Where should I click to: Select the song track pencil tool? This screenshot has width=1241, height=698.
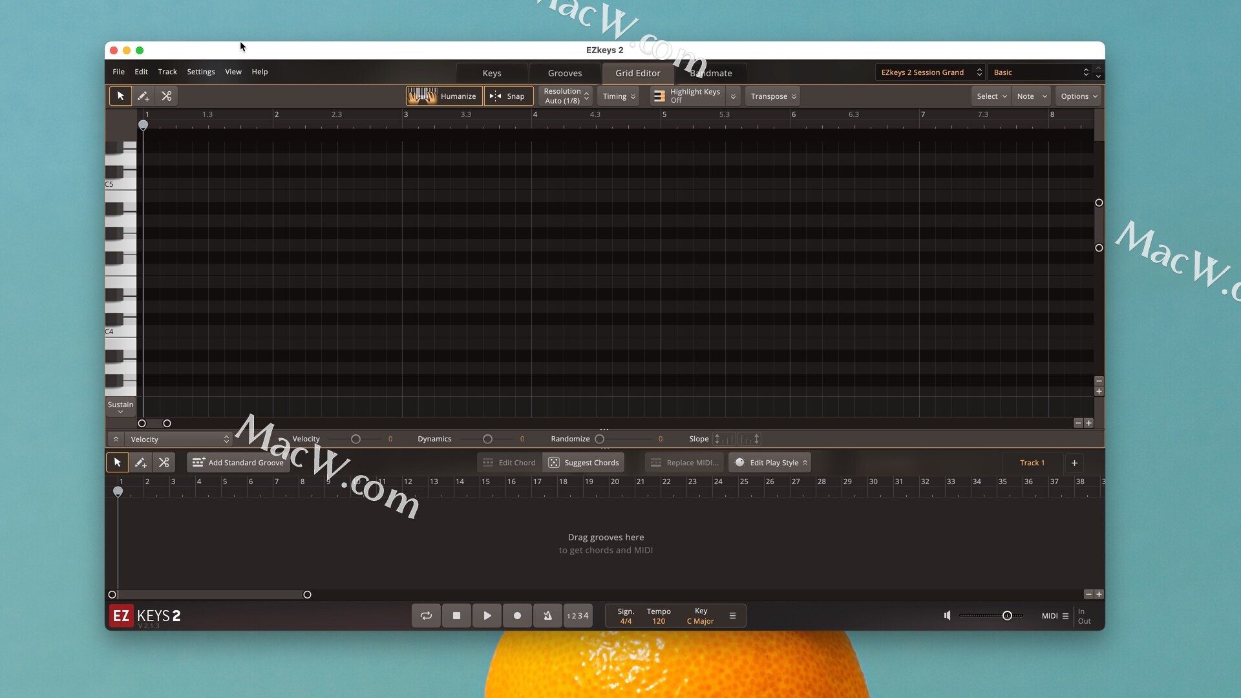tap(140, 463)
